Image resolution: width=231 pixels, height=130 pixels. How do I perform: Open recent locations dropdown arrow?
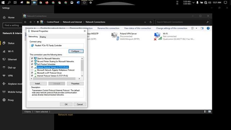(34, 22)
